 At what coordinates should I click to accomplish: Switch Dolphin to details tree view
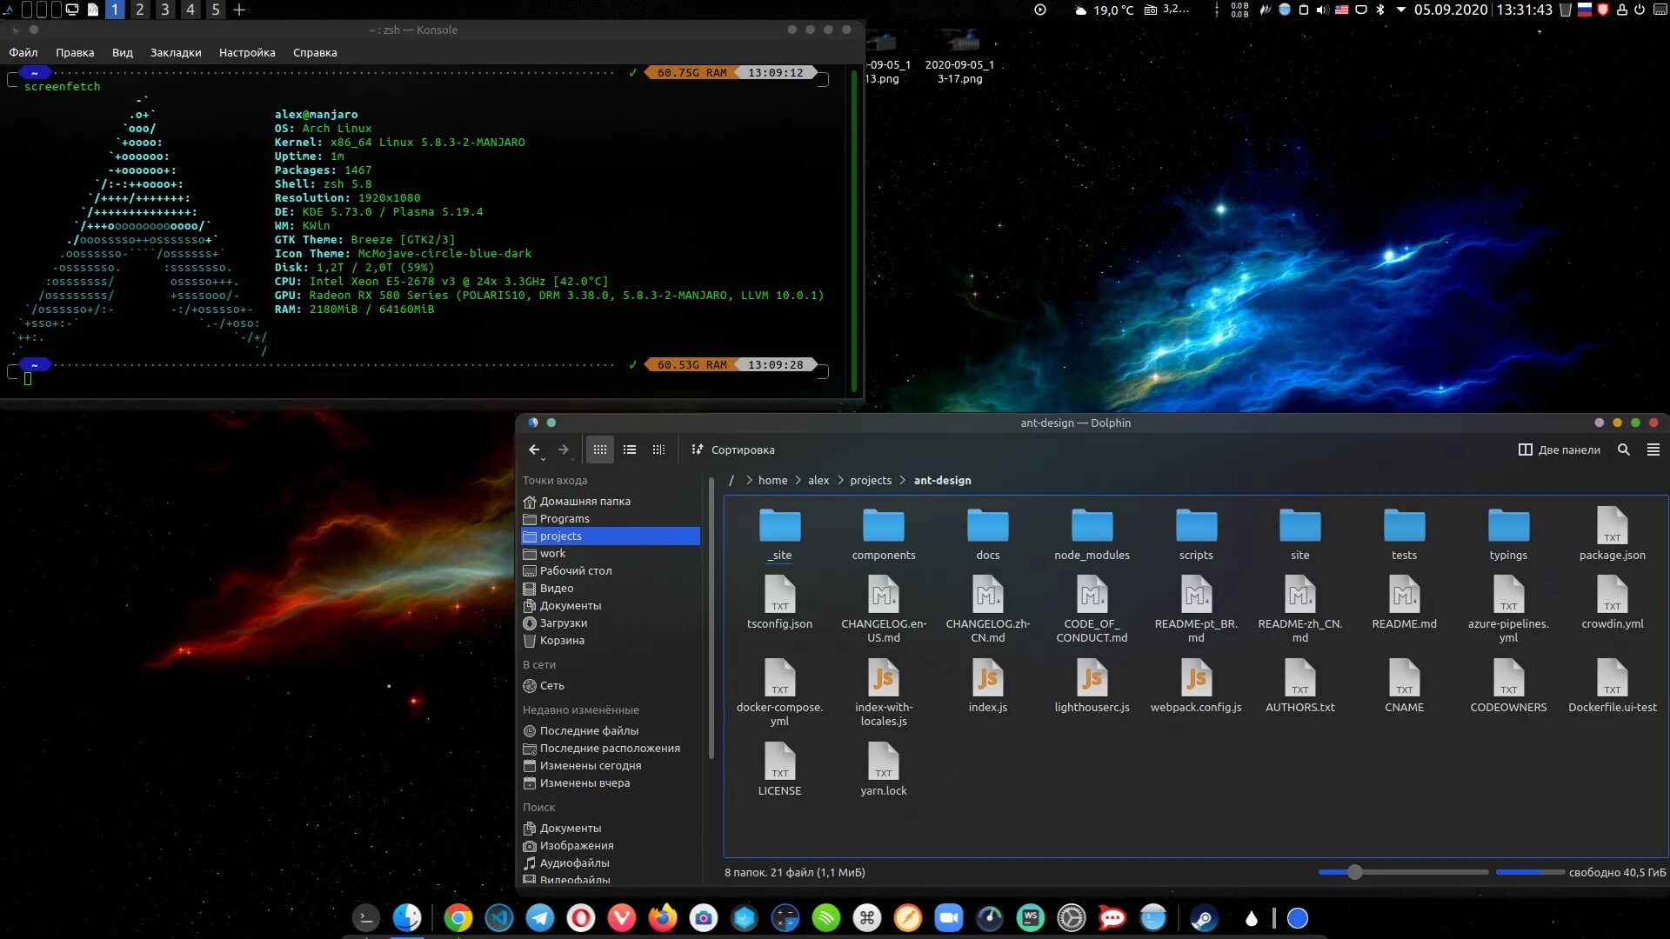[658, 450]
